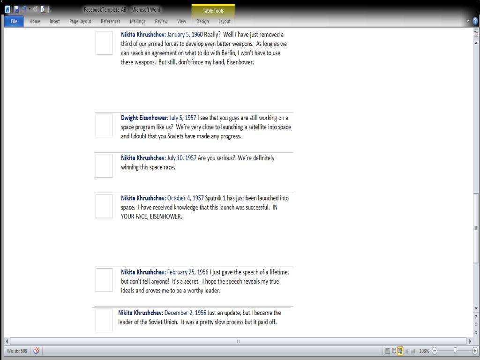
Task: Open the File tab
Action: pos(14,22)
